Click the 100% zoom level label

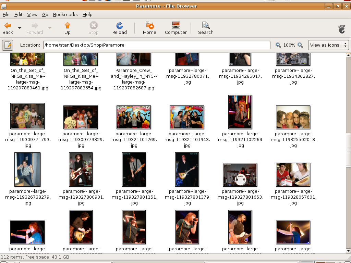coord(289,45)
